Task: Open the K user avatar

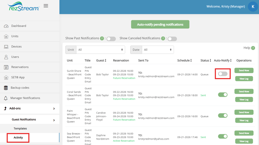Action: click(253, 7)
